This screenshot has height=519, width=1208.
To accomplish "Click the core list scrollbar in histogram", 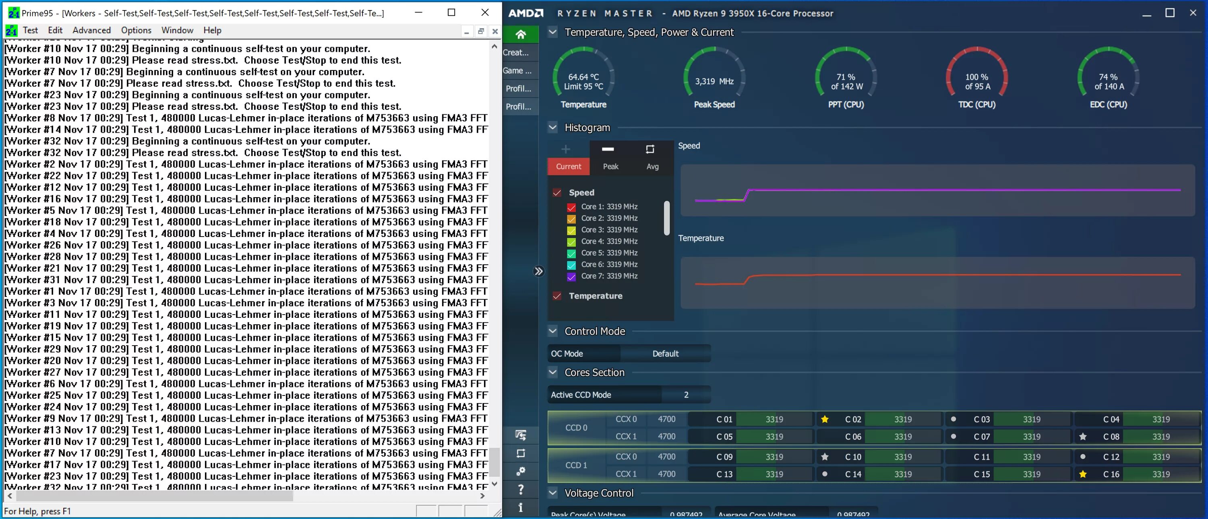I will [666, 218].
